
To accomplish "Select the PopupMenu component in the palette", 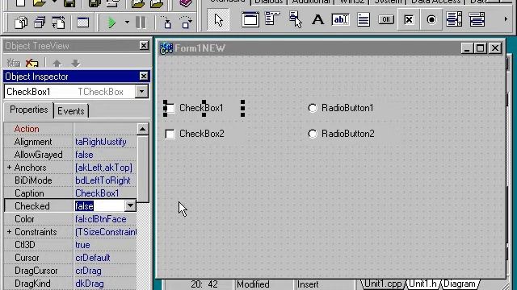I will click(295, 19).
